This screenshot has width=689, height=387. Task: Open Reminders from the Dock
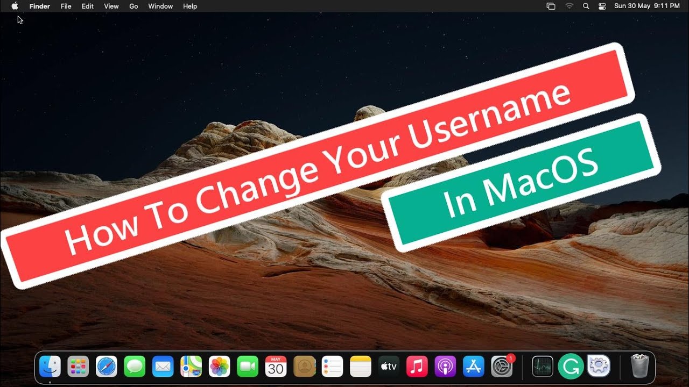pyautogui.click(x=332, y=367)
